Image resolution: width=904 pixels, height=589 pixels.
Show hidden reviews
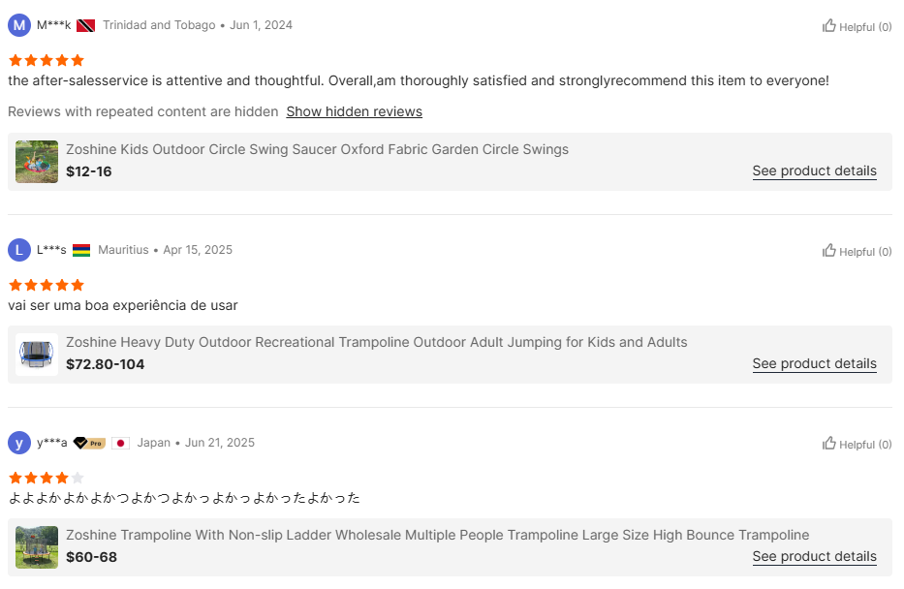(x=354, y=111)
